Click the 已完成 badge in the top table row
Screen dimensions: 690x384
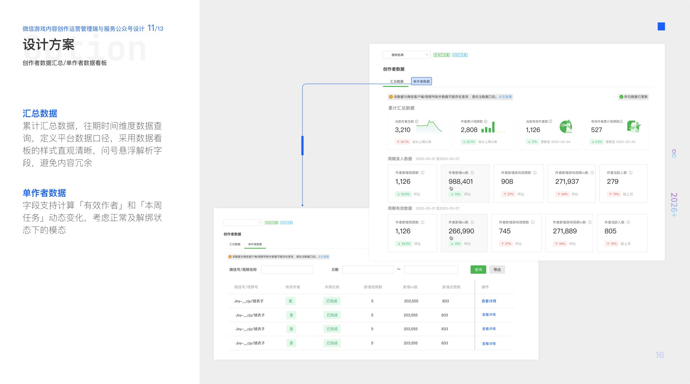(x=331, y=301)
